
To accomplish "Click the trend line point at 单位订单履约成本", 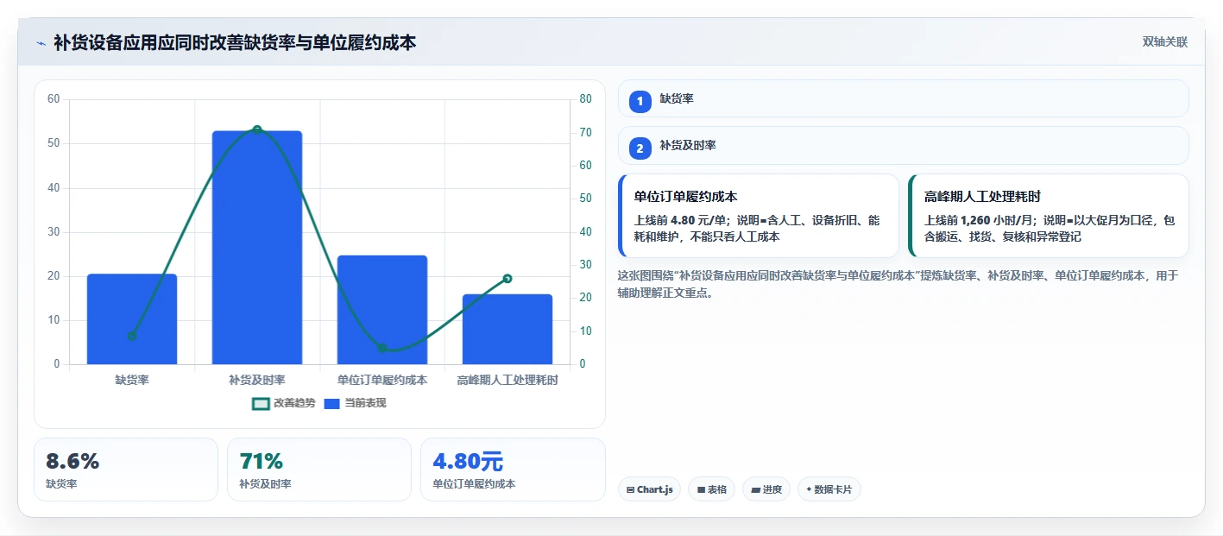I will (382, 349).
